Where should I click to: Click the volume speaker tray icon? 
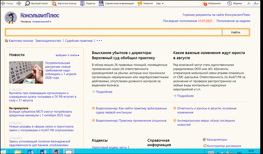click(x=223, y=152)
